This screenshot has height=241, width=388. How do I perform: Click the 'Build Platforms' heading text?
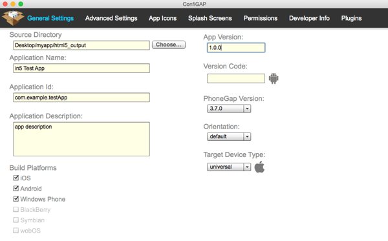33,168
